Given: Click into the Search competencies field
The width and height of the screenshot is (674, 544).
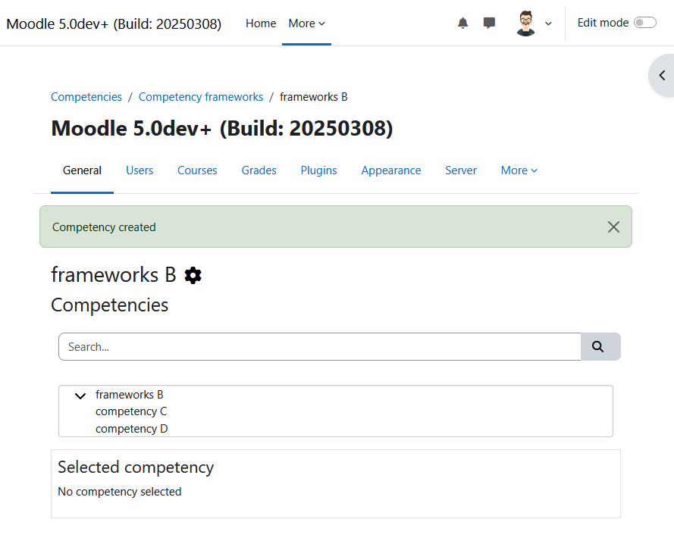Looking at the screenshot, I should point(320,346).
